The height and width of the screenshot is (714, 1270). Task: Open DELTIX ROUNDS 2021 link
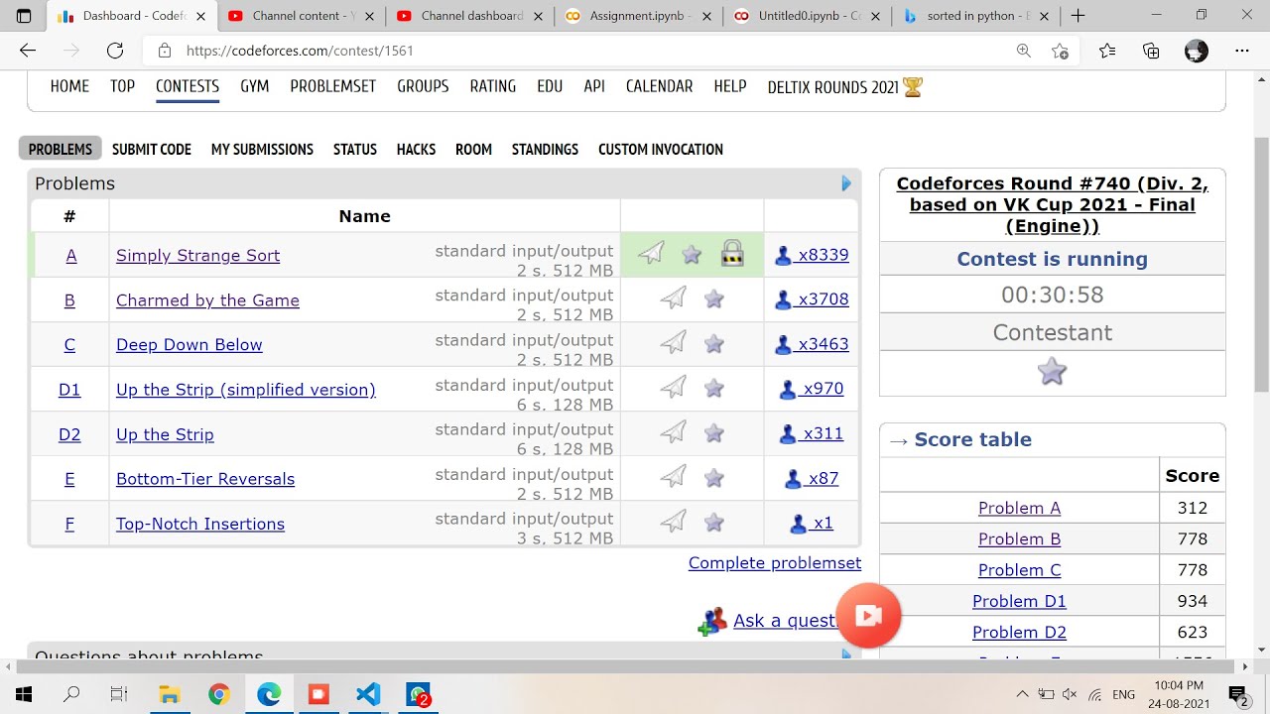(845, 87)
